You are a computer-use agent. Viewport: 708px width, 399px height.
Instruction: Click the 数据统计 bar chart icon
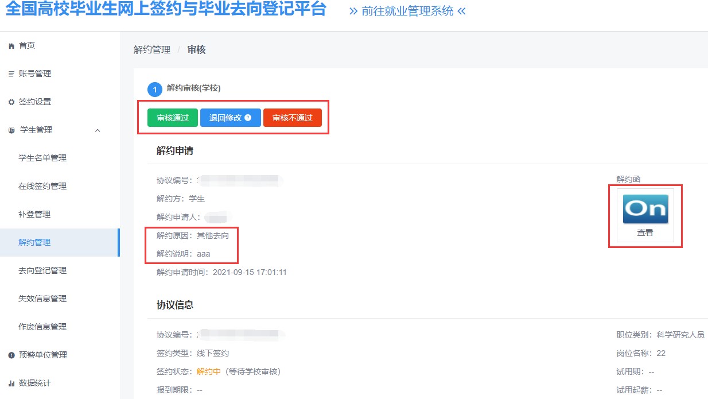pyautogui.click(x=11, y=383)
